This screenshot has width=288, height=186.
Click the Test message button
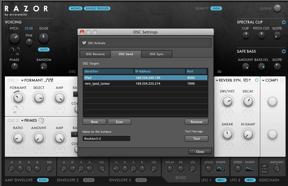pos(196,139)
